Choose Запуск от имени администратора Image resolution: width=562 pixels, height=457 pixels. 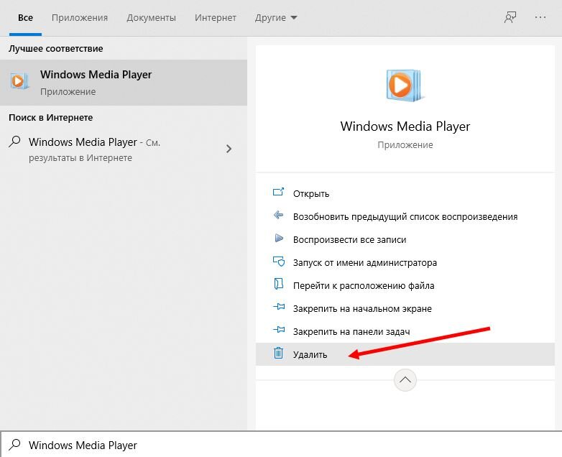[405, 262]
